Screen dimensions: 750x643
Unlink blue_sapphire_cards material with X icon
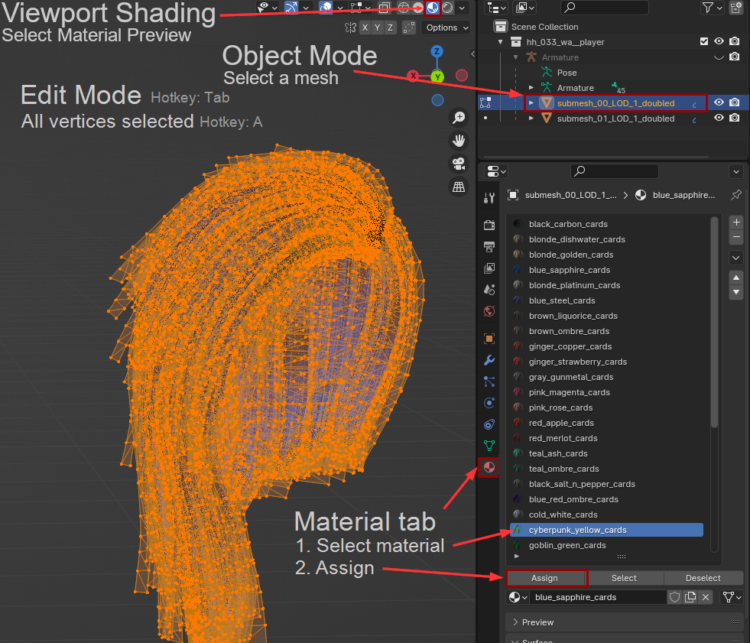[x=706, y=597]
